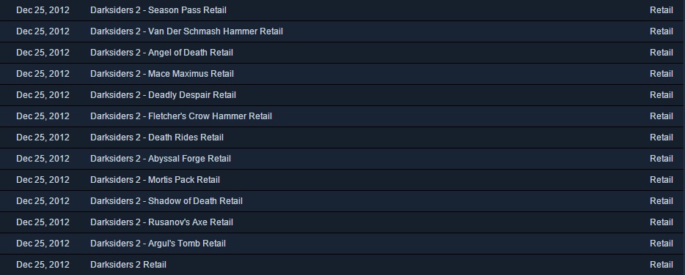The height and width of the screenshot is (275, 685).
Task: Click the date on the Darksiders 2 Retail row
Action: click(43, 265)
